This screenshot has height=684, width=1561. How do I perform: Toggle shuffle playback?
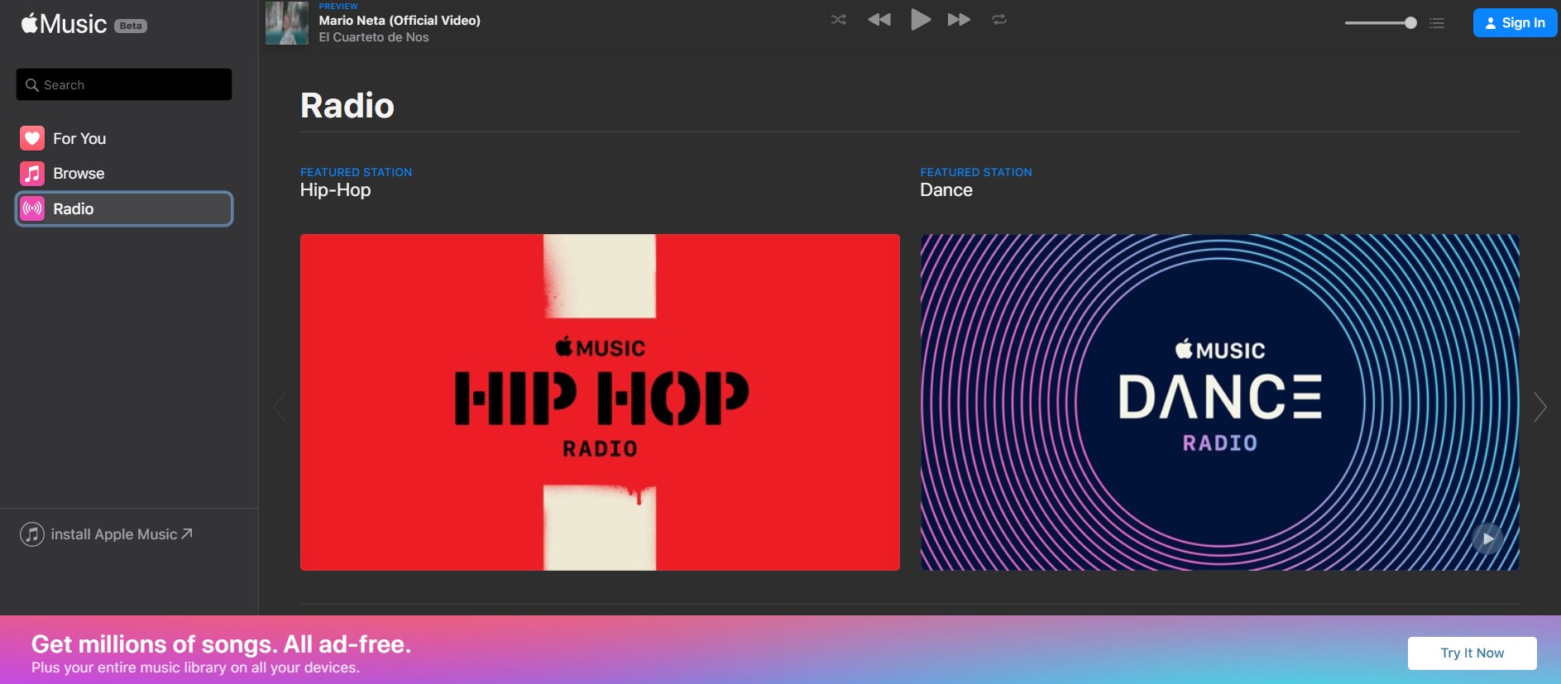(838, 20)
